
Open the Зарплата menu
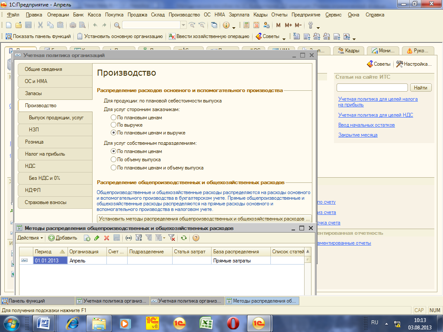pyautogui.click(x=239, y=15)
